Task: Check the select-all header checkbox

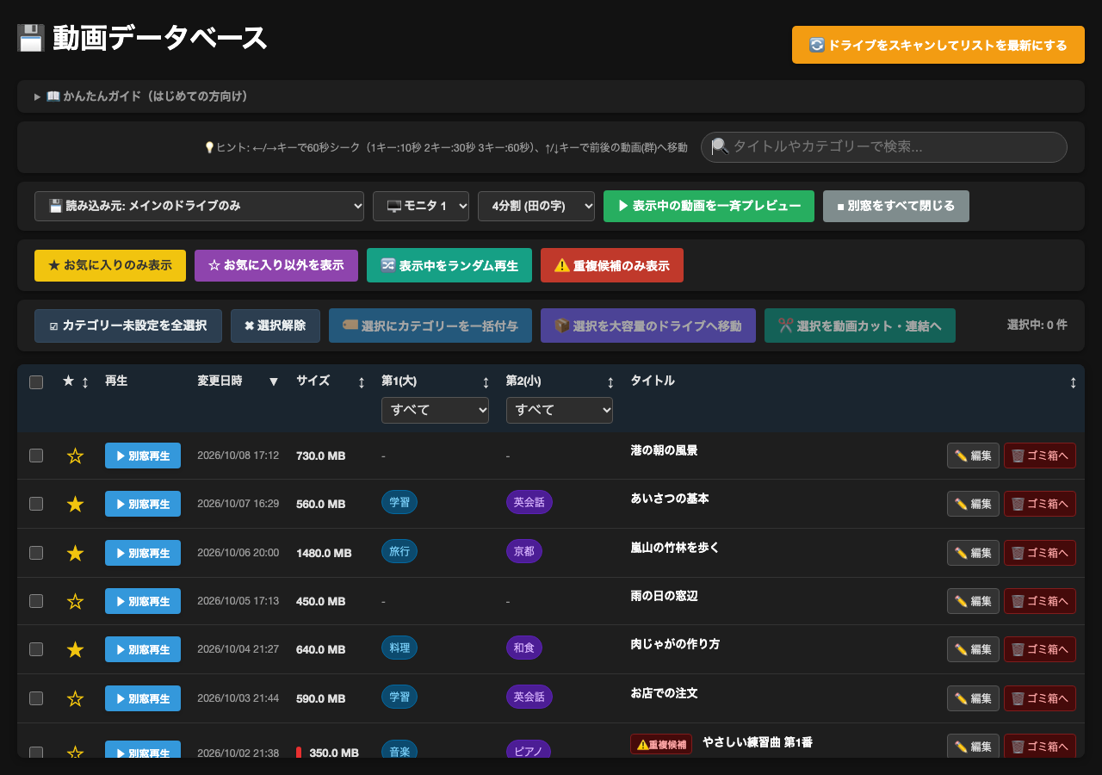Action: 36,382
